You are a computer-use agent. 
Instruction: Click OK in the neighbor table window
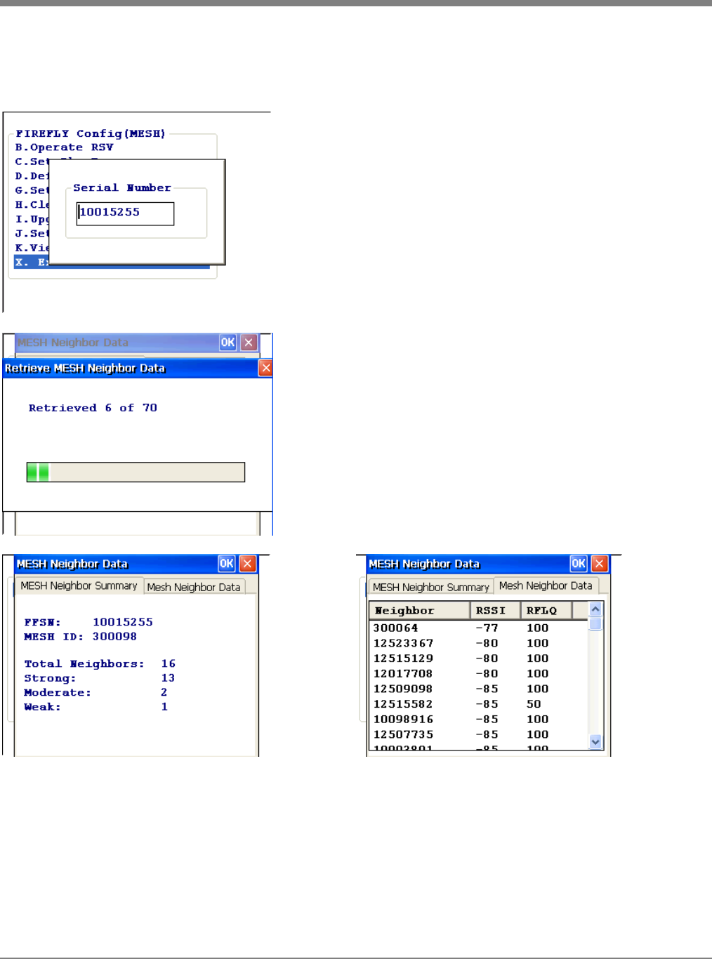click(x=579, y=564)
